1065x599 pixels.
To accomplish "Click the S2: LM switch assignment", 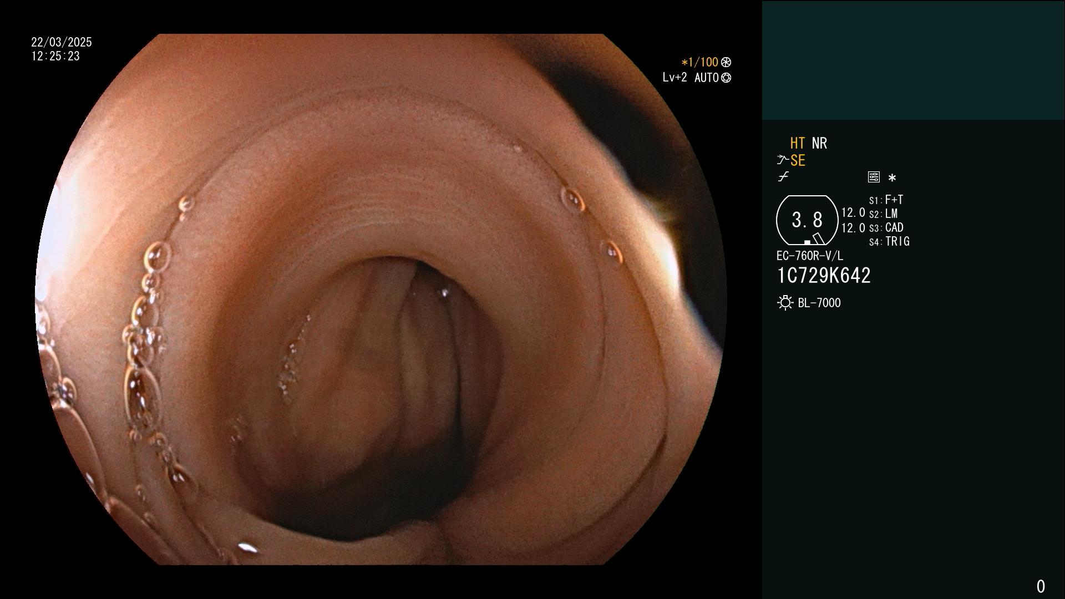I will coord(883,214).
